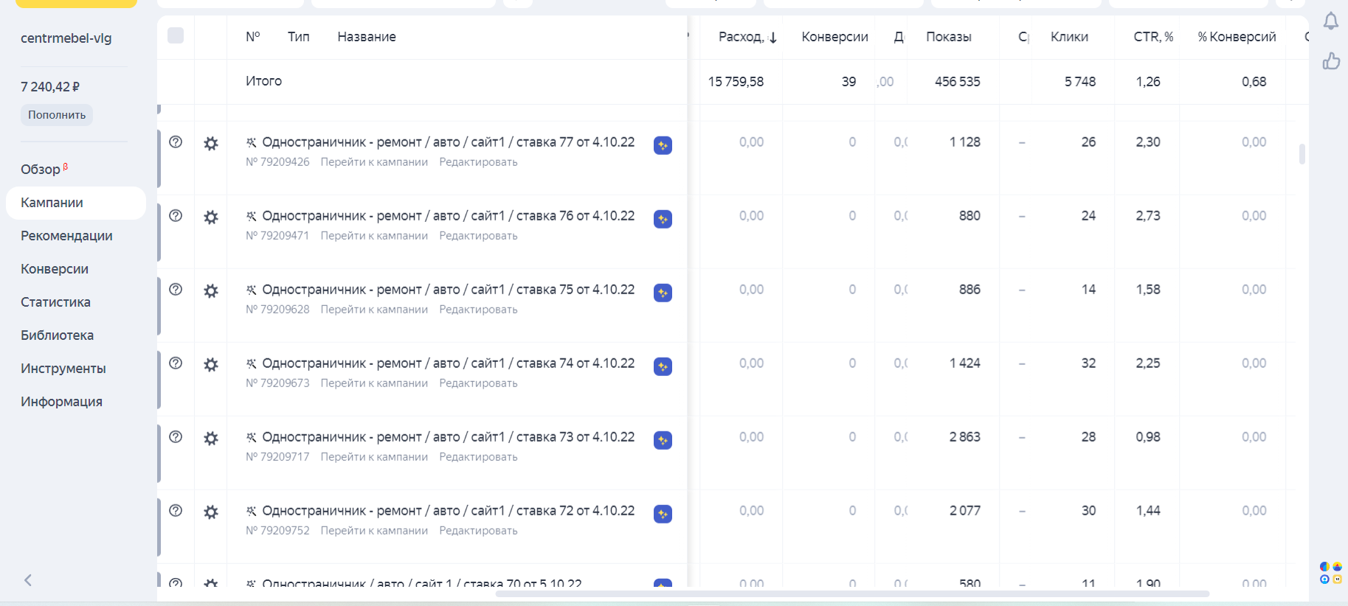Click Перейти к кампании for №79209471
The width and height of the screenshot is (1348, 606).
[374, 236]
